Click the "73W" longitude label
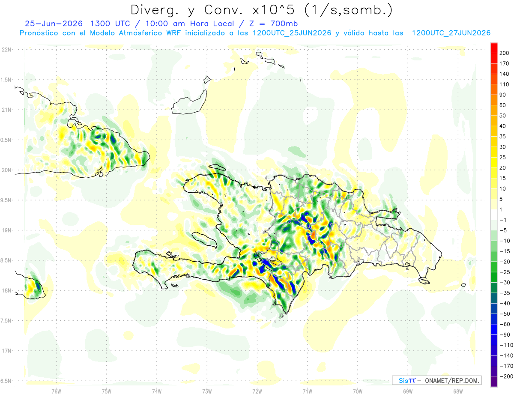 coord(207,391)
